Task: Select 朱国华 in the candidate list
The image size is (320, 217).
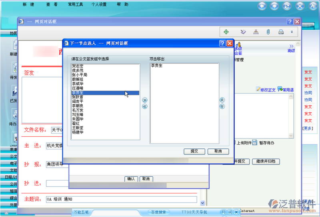Action: click(105, 119)
